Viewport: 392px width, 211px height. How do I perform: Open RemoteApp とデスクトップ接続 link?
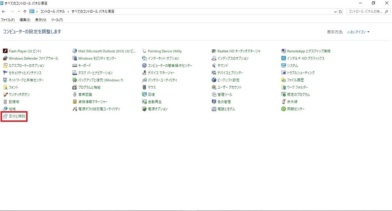click(x=309, y=51)
